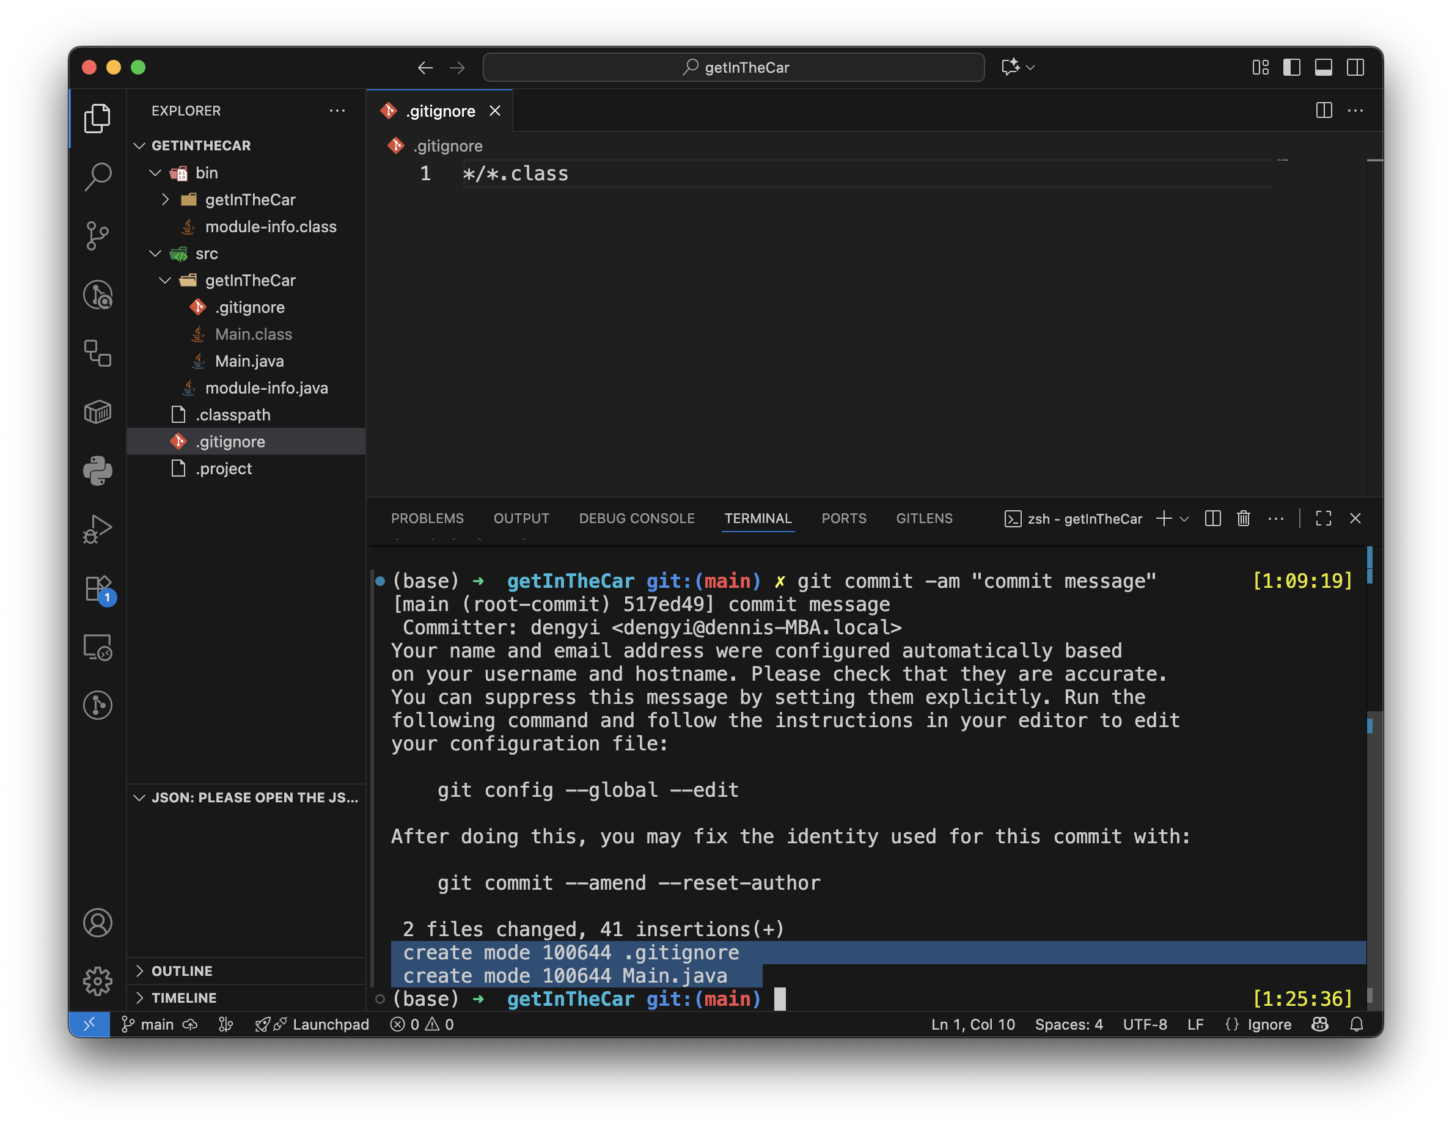Open the Source Control view
Screen dimensions: 1452x1128
[x=98, y=235]
